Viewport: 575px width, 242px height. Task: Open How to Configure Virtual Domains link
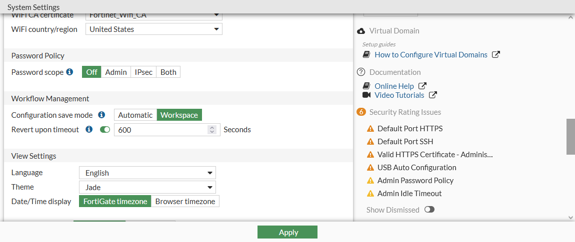(x=431, y=55)
